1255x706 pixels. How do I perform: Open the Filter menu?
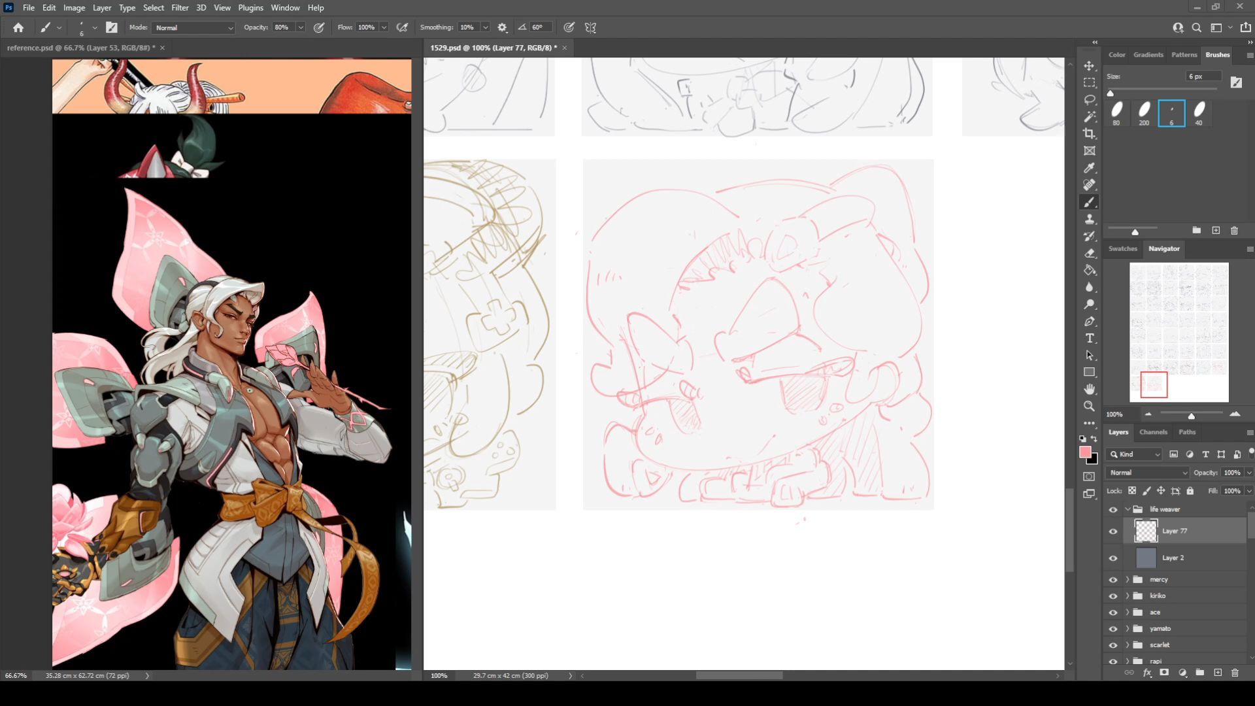[180, 8]
